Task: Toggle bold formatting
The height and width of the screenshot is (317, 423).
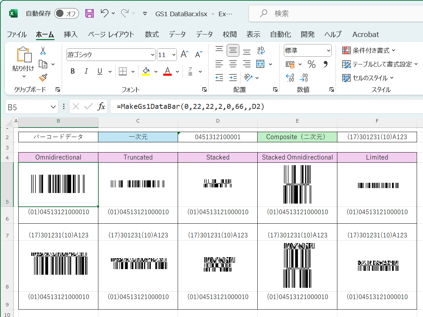Action: tap(73, 71)
